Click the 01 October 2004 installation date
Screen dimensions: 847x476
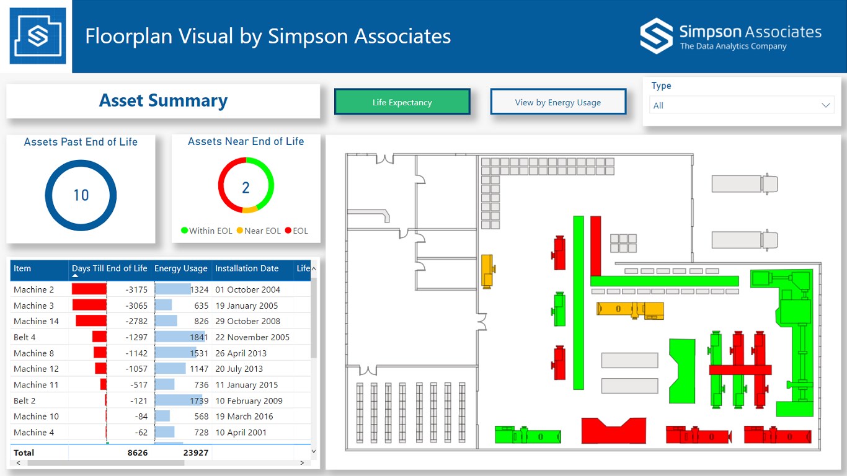click(x=247, y=289)
